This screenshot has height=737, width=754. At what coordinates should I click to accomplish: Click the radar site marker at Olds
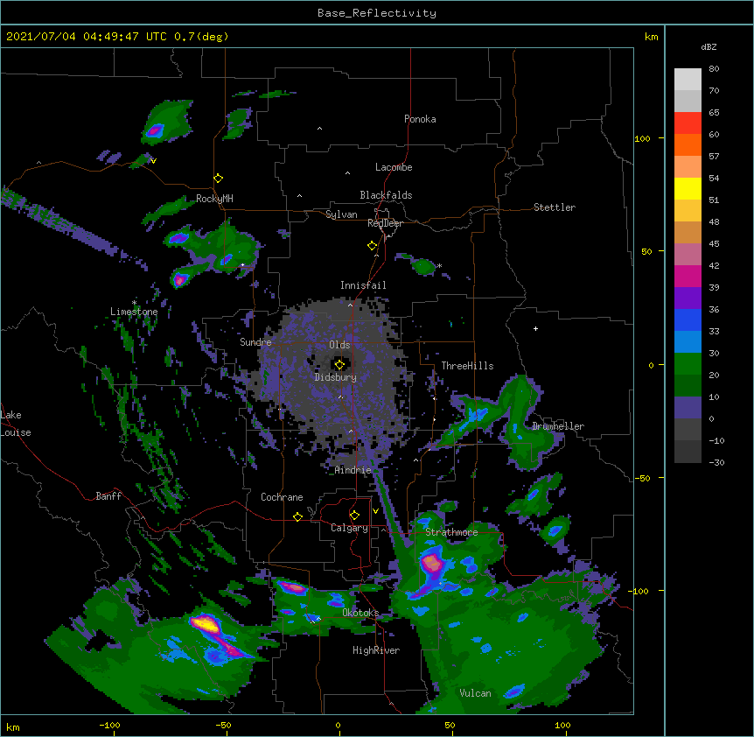[x=339, y=364]
